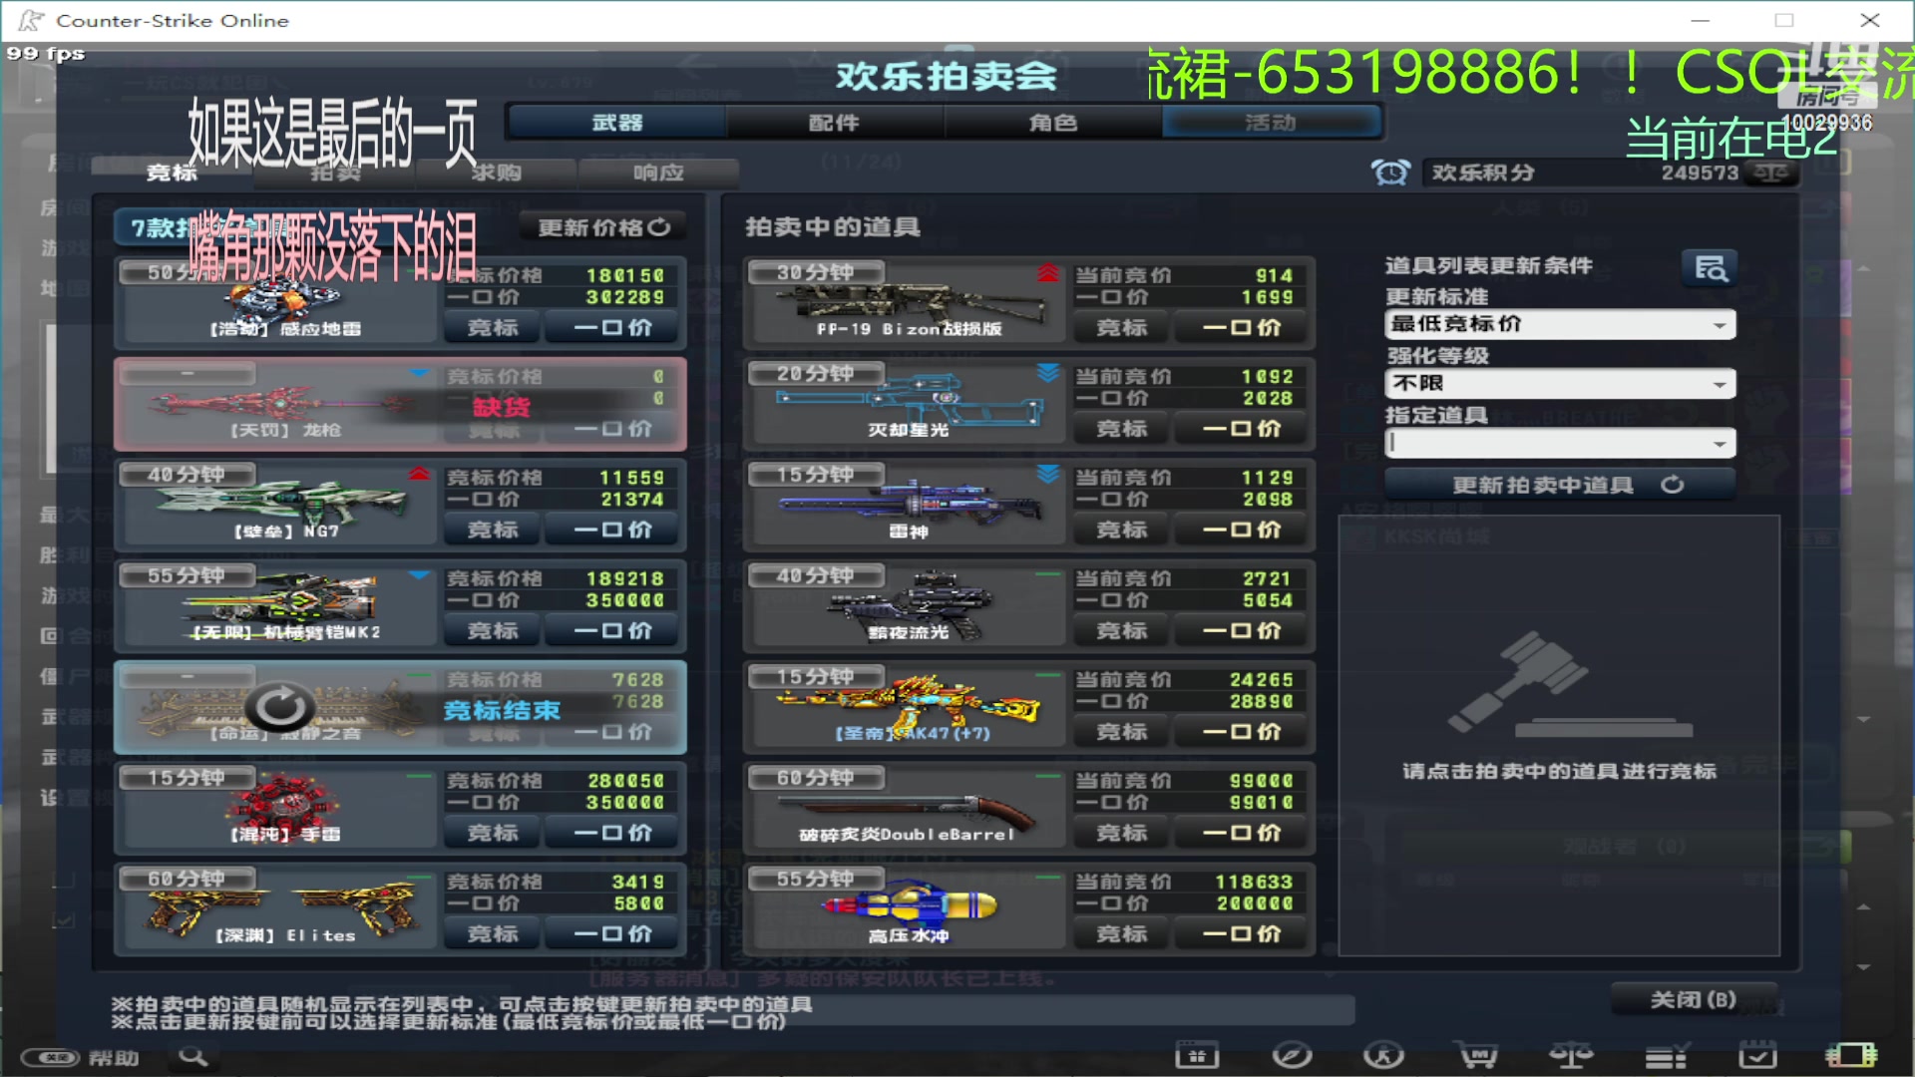
Task: Select the 高压水冲 water gun image
Action: [908, 904]
